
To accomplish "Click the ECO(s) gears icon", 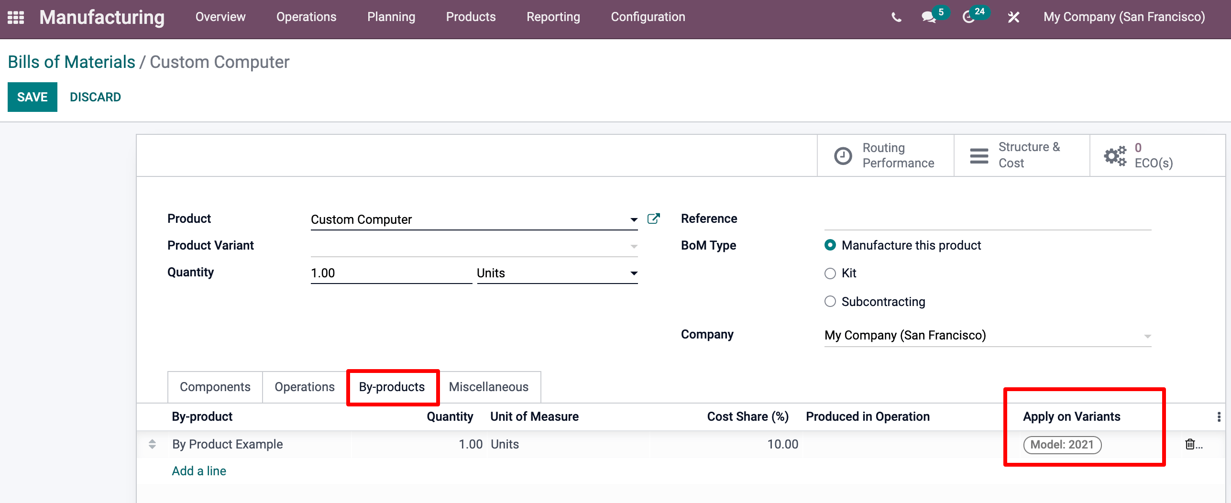I will pyautogui.click(x=1115, y=156).
